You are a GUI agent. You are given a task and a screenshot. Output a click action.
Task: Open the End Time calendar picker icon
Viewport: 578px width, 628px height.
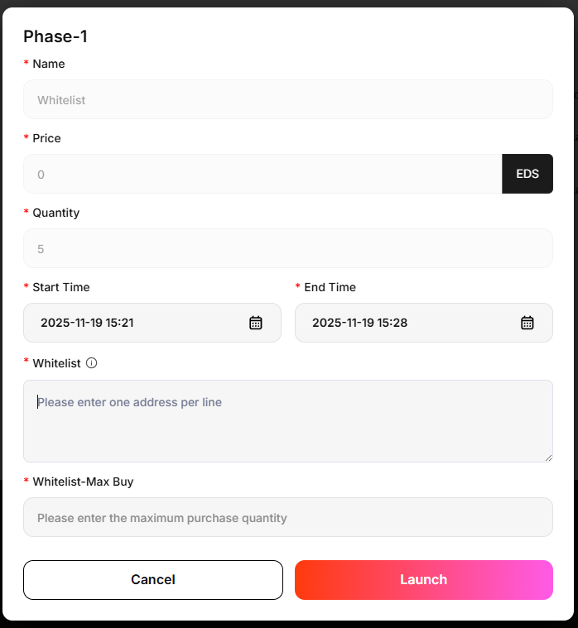click(527, 323)
